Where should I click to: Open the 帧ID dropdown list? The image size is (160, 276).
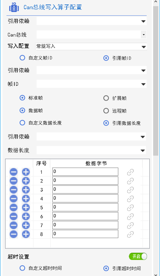[x=91, y=84]
